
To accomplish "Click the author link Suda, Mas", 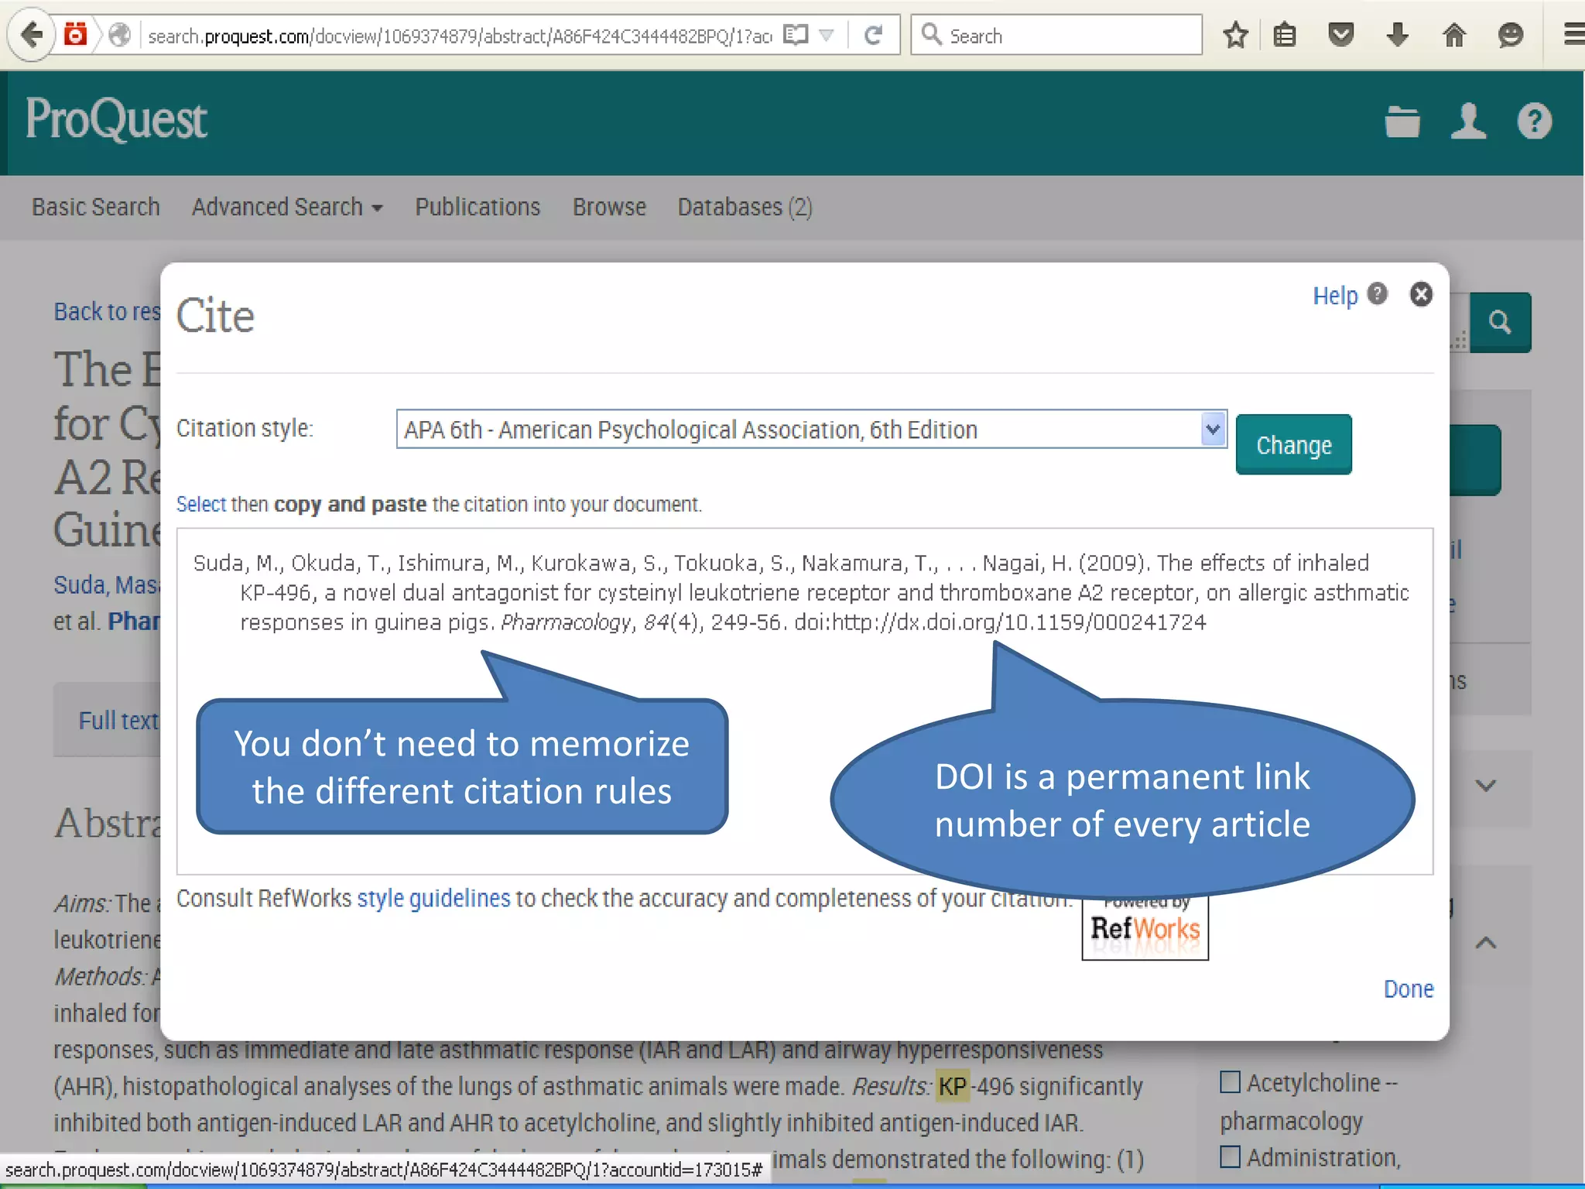I will (107, 584).
